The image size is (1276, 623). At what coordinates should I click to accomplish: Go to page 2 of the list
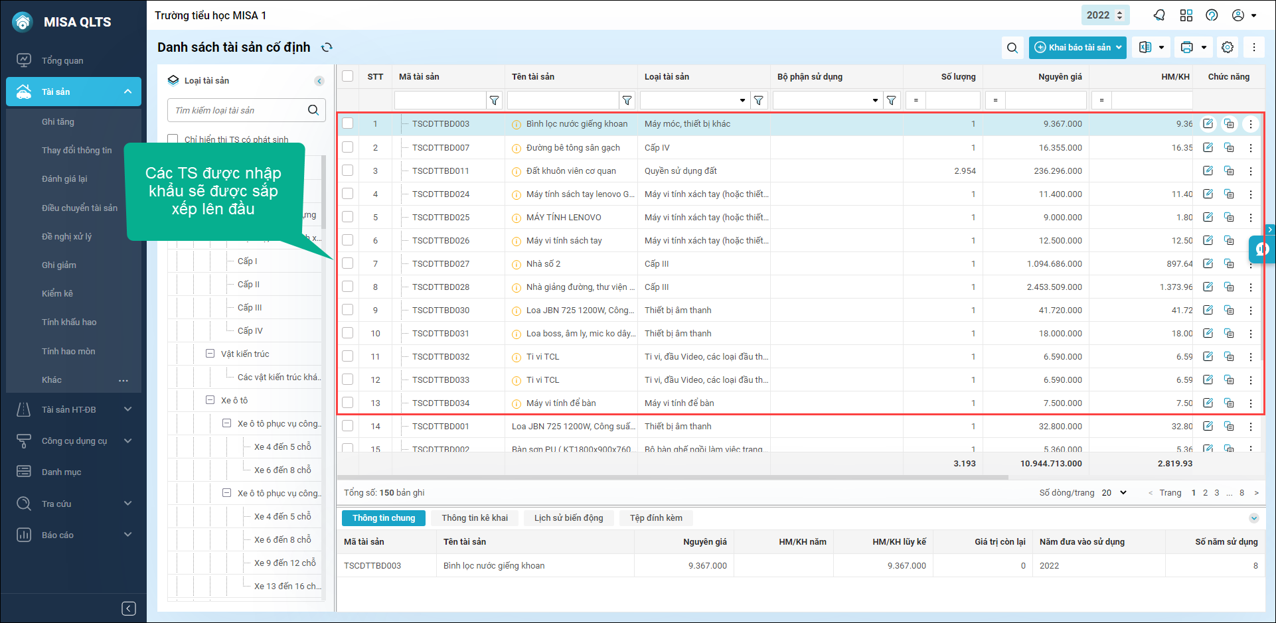pos(1205,493)
